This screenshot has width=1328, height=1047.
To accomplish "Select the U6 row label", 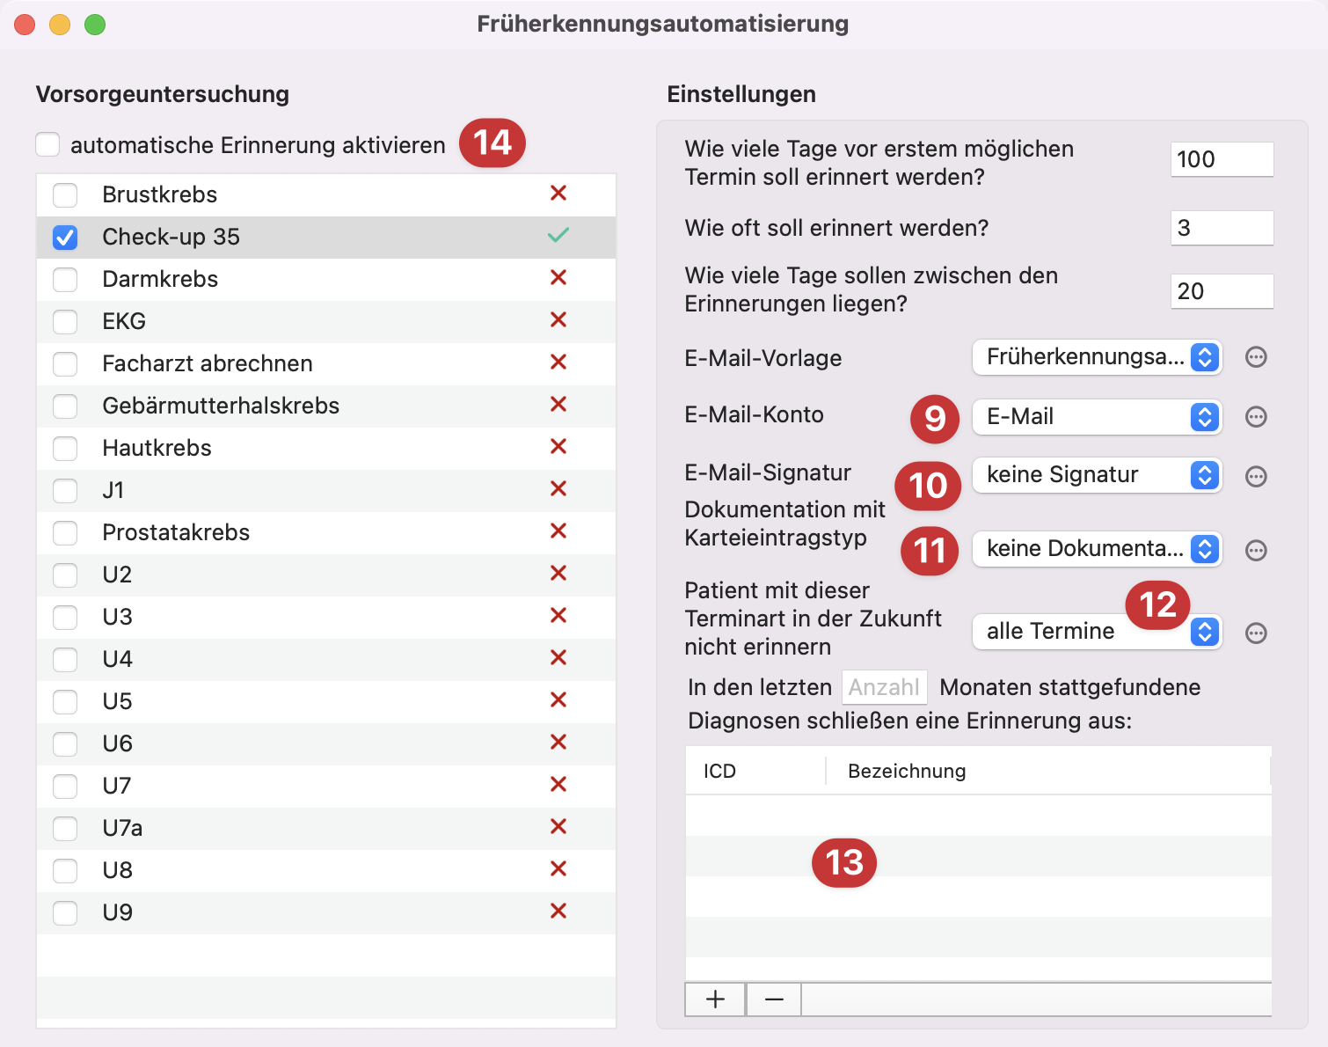I will pos(117,743).
